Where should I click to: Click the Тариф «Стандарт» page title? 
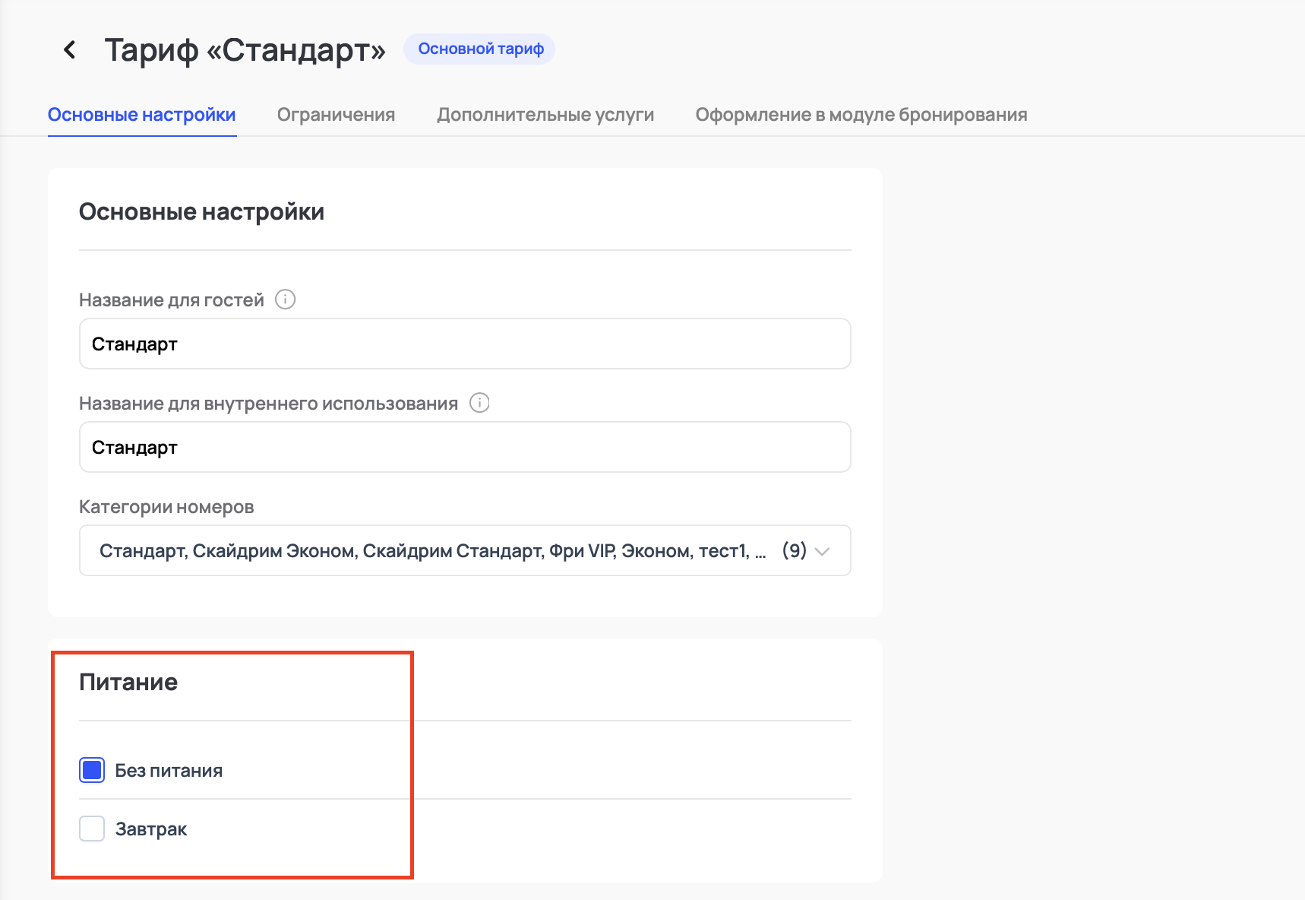pos(245,50)
